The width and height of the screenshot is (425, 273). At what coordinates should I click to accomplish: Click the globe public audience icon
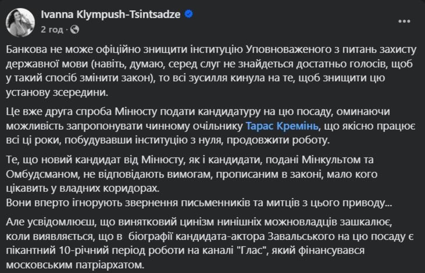pyautogui.click(x=75, y=30)
